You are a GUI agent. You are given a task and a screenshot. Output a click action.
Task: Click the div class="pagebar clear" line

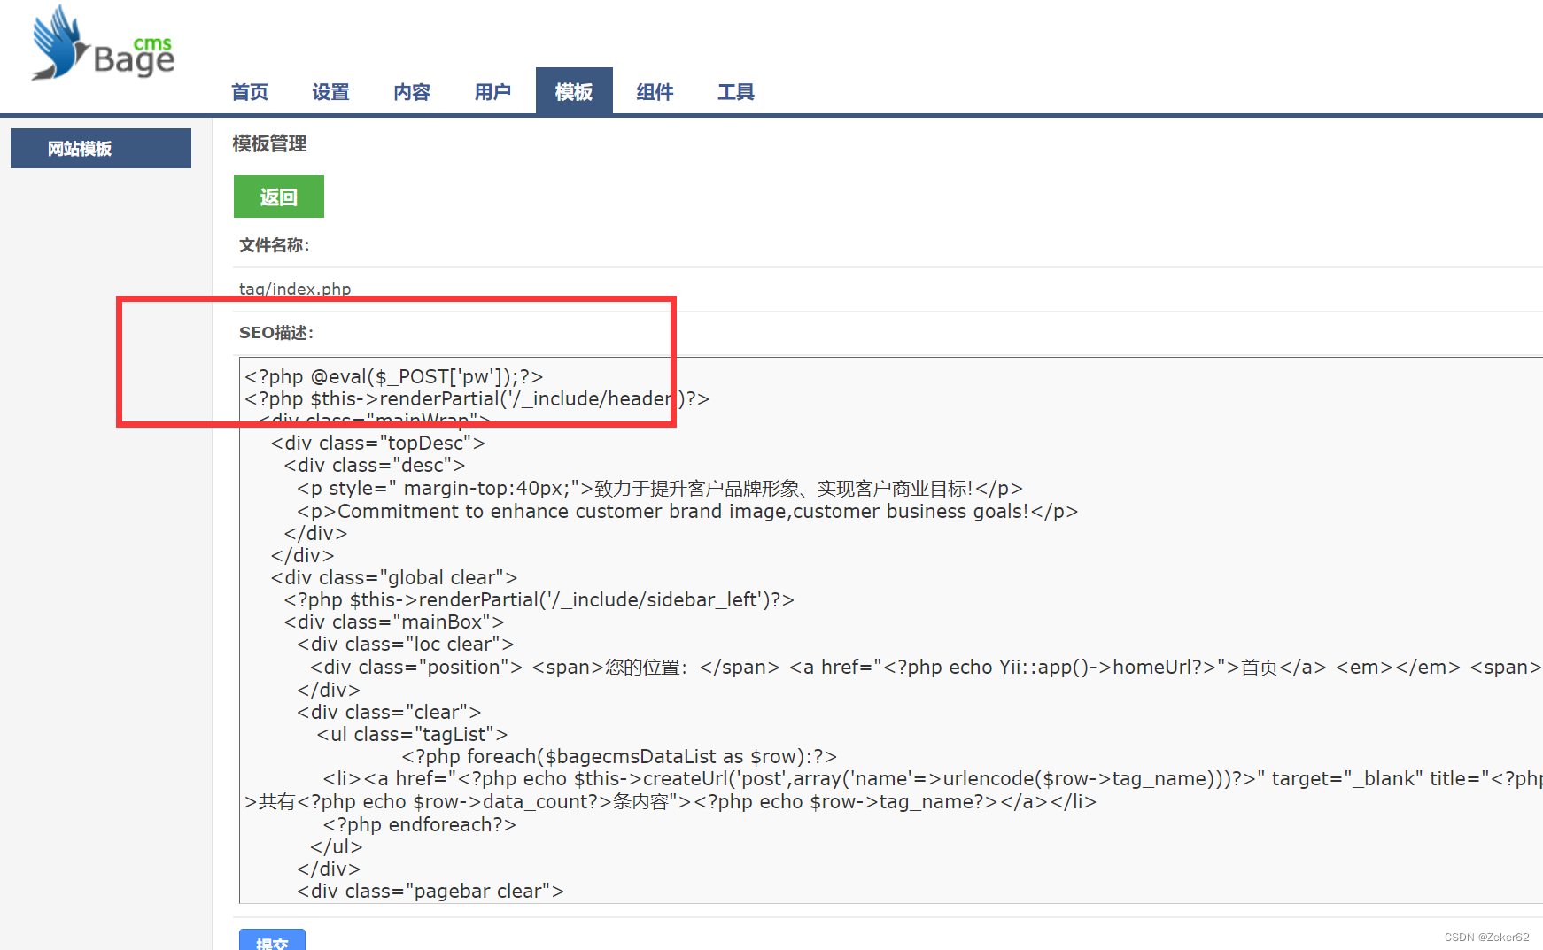430,891
